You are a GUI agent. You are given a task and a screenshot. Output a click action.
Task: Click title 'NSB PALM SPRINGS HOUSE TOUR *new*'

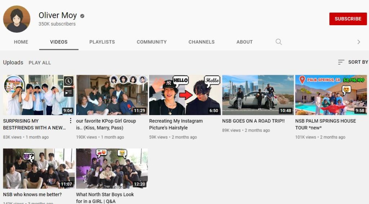[325, 124]
